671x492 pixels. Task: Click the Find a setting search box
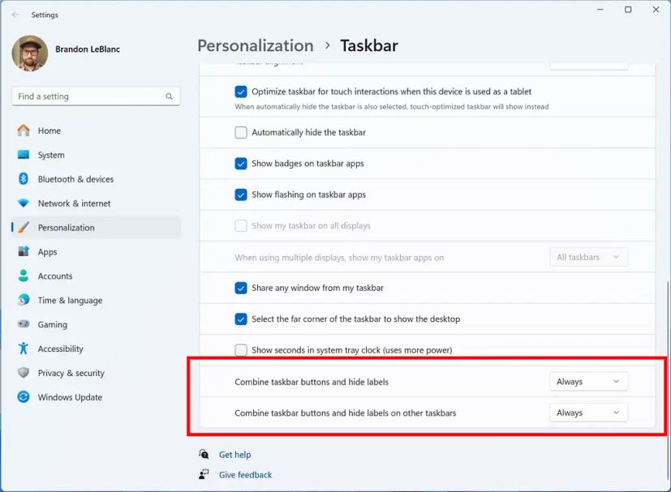tap(89, 96)
